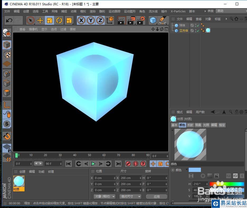This screenshot has height=208, width=247.
Task: Toggle the X axis lock
Action: tap(81, 20)
